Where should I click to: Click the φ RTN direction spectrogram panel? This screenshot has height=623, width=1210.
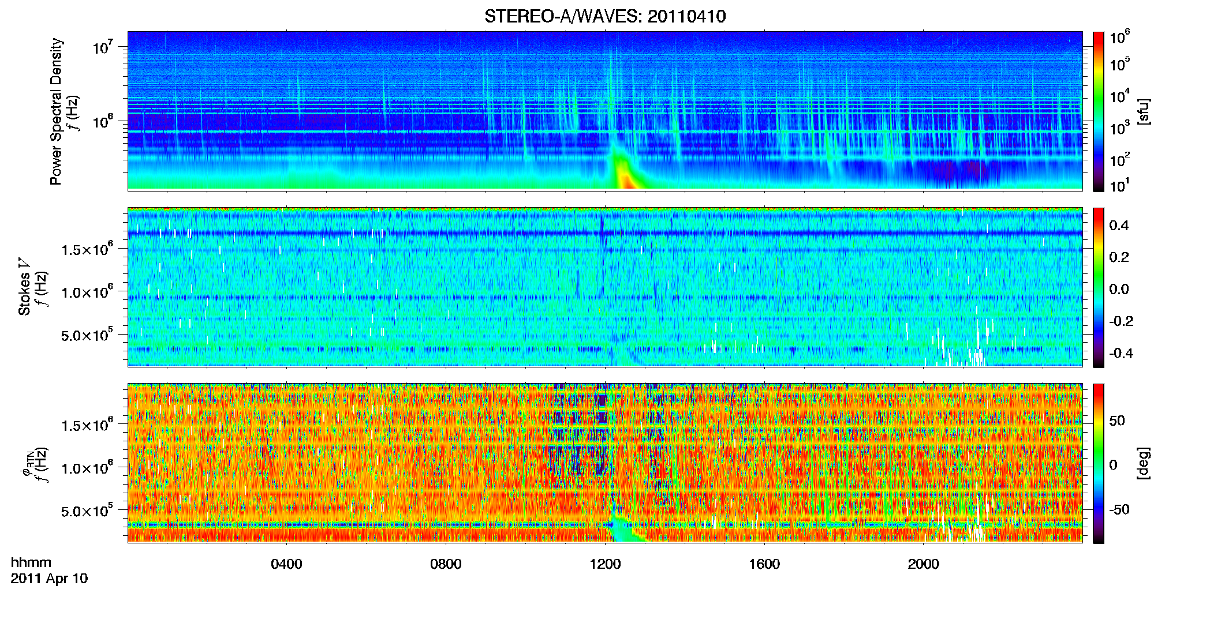coord(605,463)
